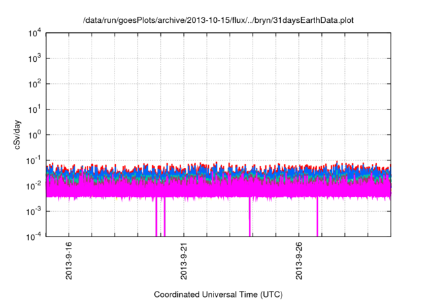Click the 10^4 y-axis tick label
The width and height of the screenshot is (431, 301).
coord(35,34)
